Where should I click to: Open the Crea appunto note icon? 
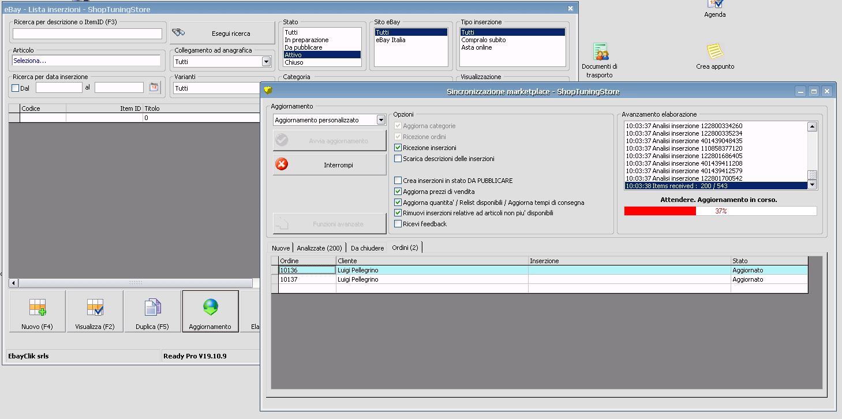pos(715,56)
